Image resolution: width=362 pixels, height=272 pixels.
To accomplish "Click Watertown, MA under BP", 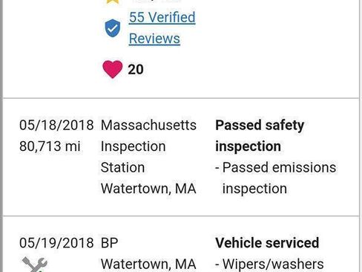I will [148, 264].
